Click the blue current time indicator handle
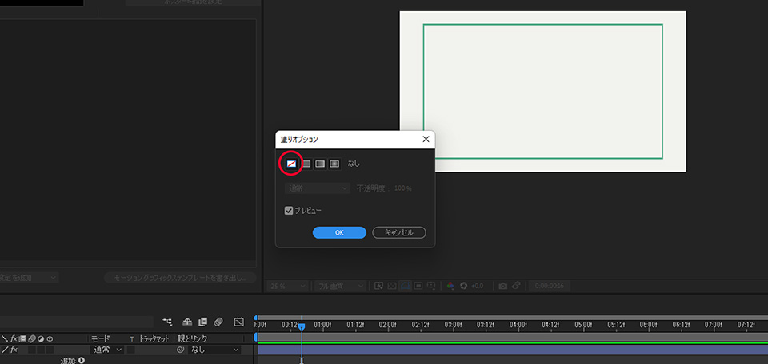 [x=302, y=326]
